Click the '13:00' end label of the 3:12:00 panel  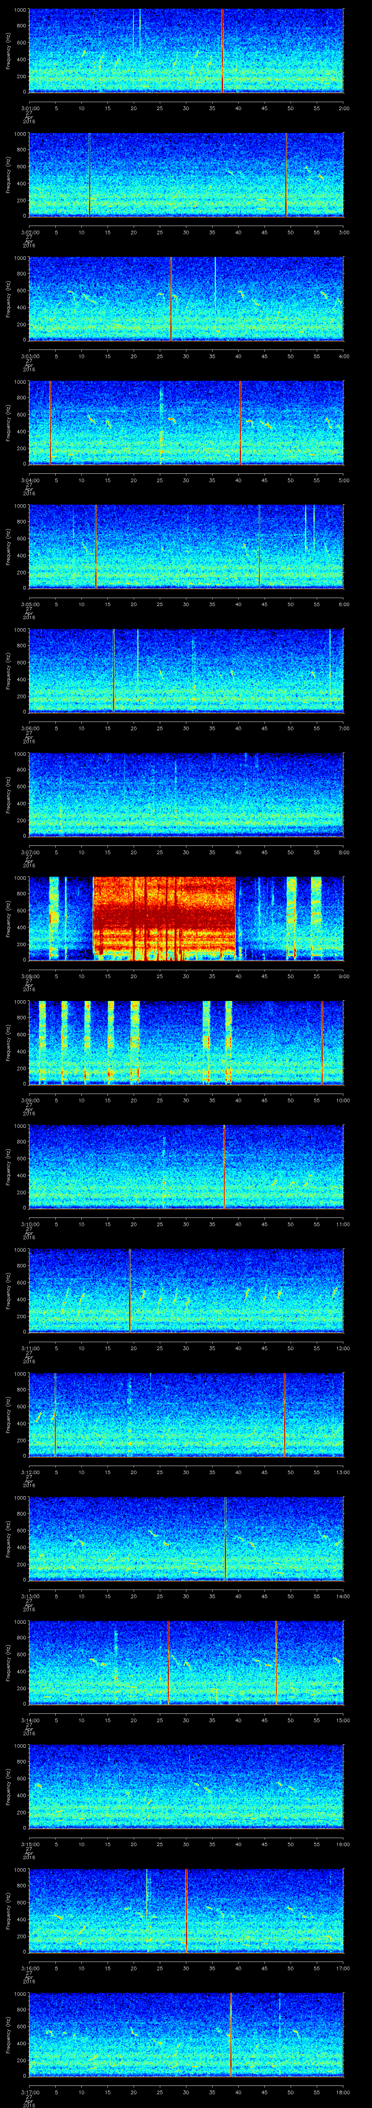click(x=343, y=1471)
